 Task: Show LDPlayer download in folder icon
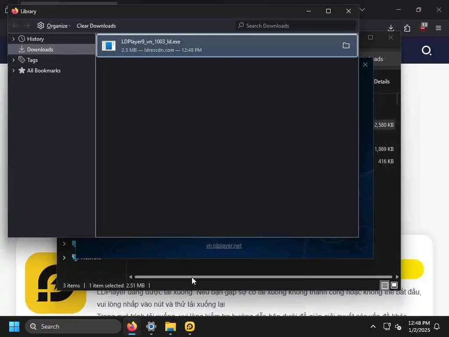click(346, 46)
